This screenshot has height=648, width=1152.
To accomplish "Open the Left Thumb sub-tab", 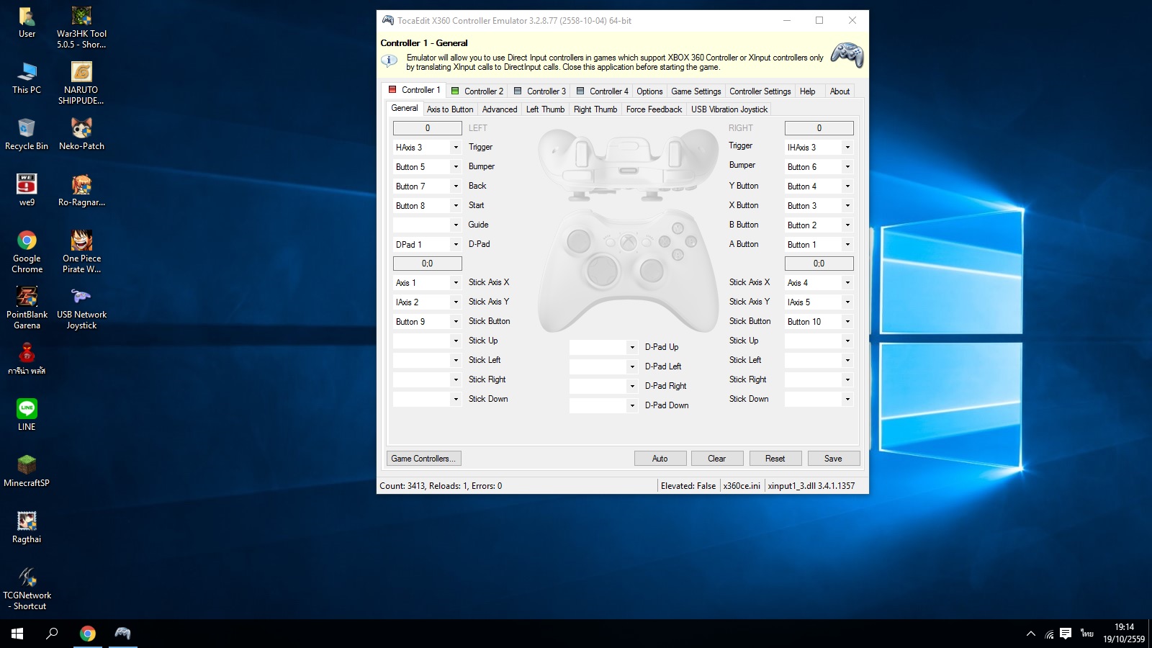I will coord(545,109).
